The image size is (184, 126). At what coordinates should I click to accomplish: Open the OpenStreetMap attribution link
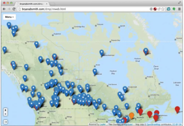point(153,124)
